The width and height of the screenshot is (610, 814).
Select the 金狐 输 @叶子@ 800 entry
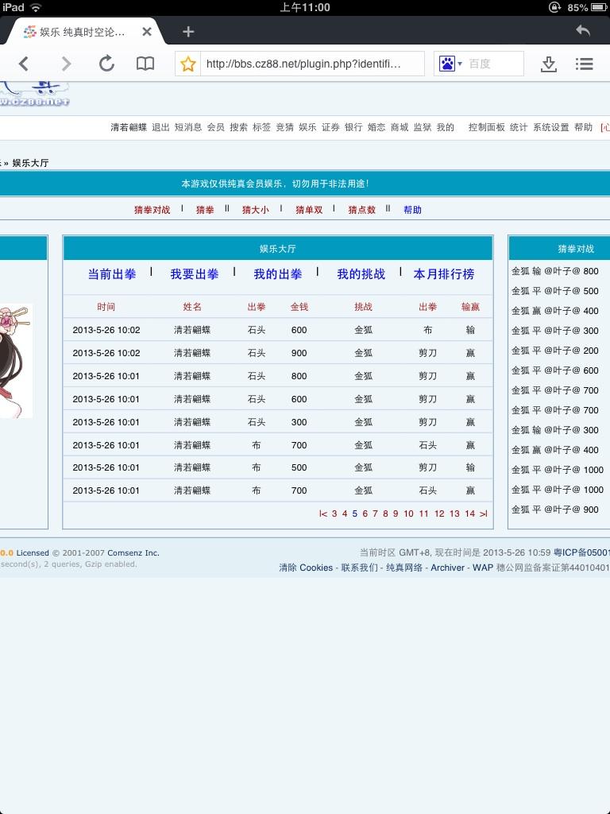555,271
